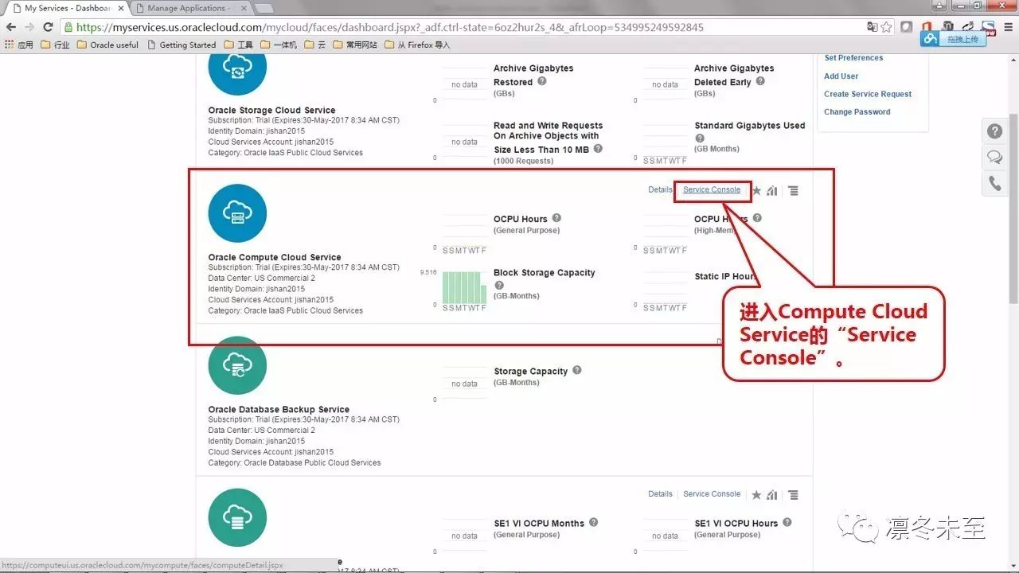Show help for Size Less Than 10 MB

[x=598, y=148]
